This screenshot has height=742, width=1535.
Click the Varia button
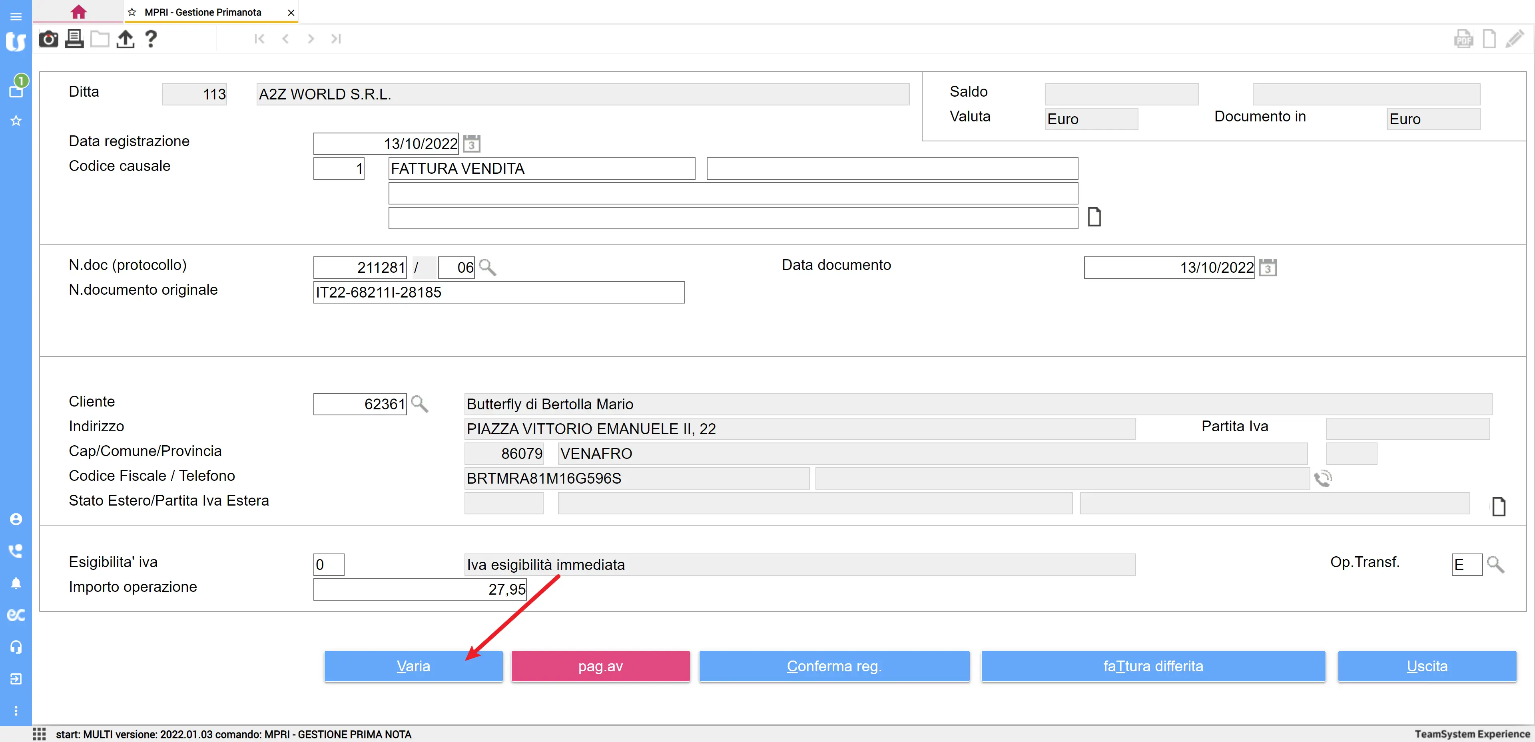pos(413,666)
